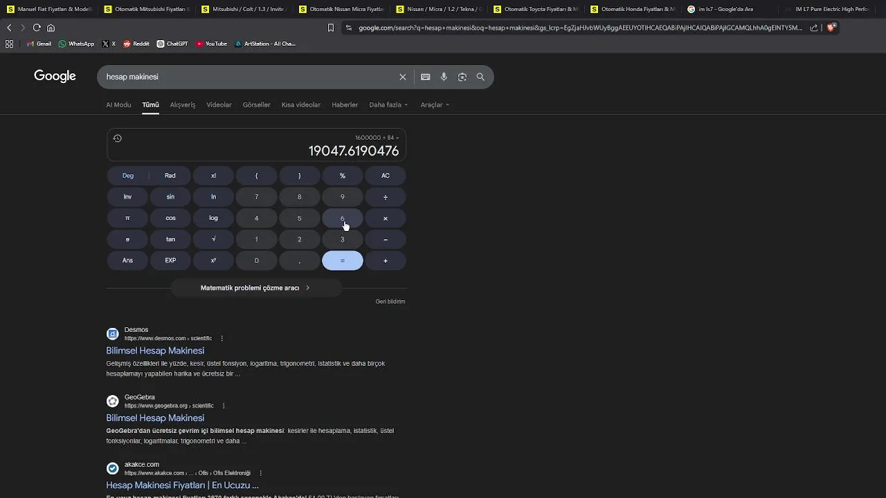Open the Brave shields icon
Screen dimensions: 886x498
[831, 28]
